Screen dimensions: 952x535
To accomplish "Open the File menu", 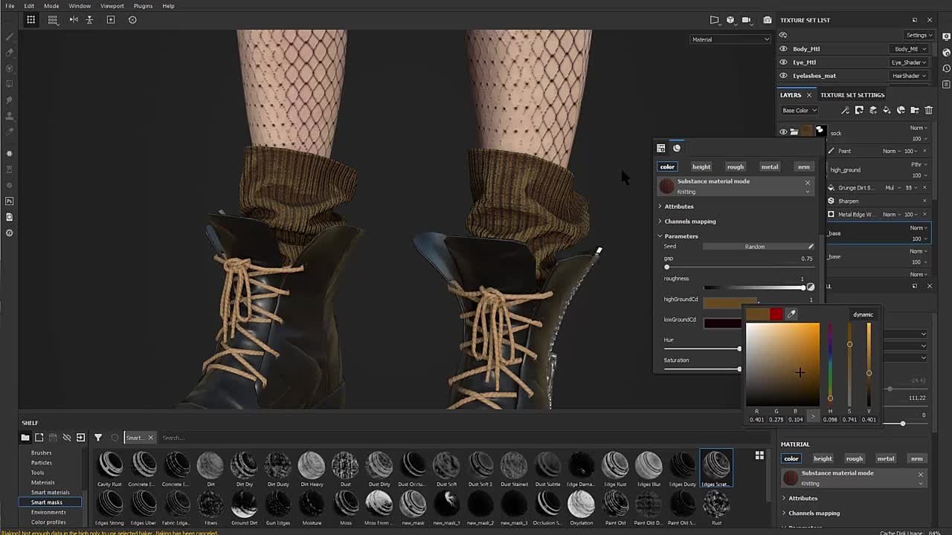I will (10, 6).
